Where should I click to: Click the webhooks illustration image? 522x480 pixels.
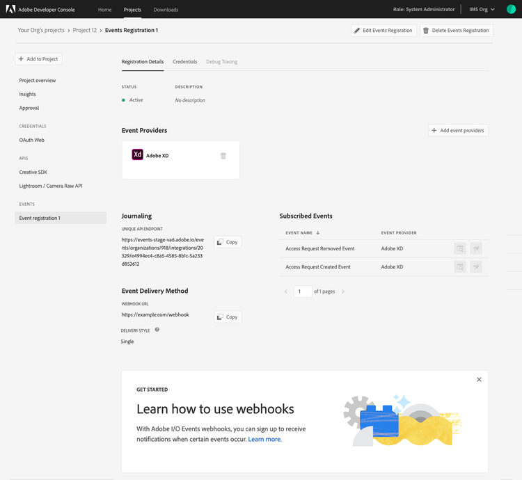click(402, 420)
